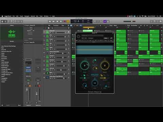Go to beginning with transport button

tap(57, 21)
